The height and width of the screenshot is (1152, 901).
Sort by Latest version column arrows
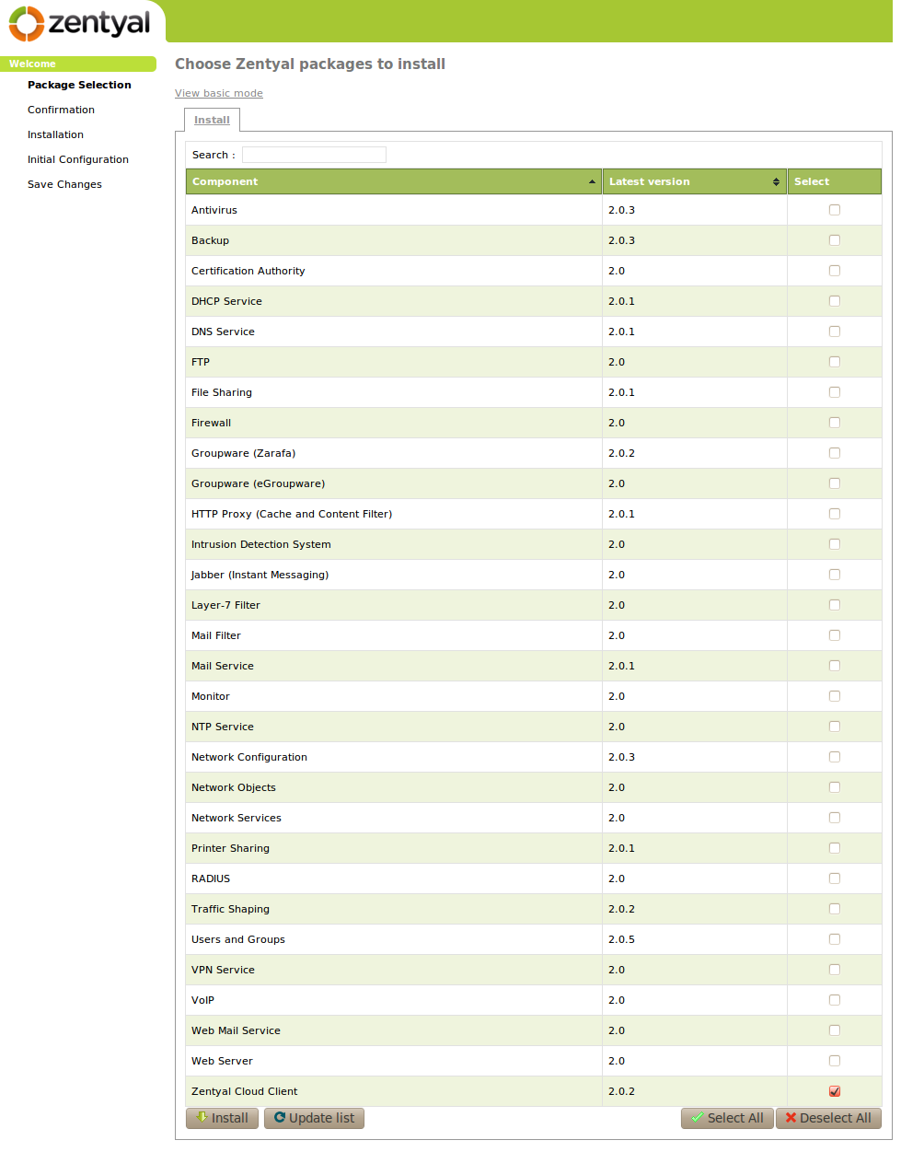click(776, 182)
